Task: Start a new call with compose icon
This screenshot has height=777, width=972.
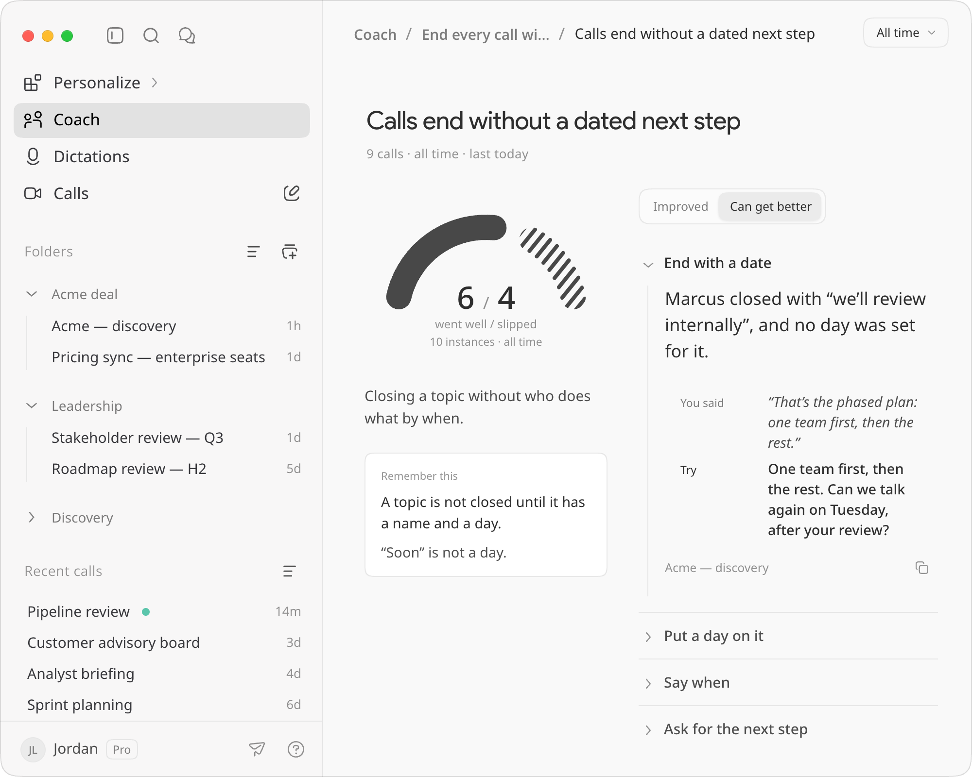Action: (x=292, y=193)
